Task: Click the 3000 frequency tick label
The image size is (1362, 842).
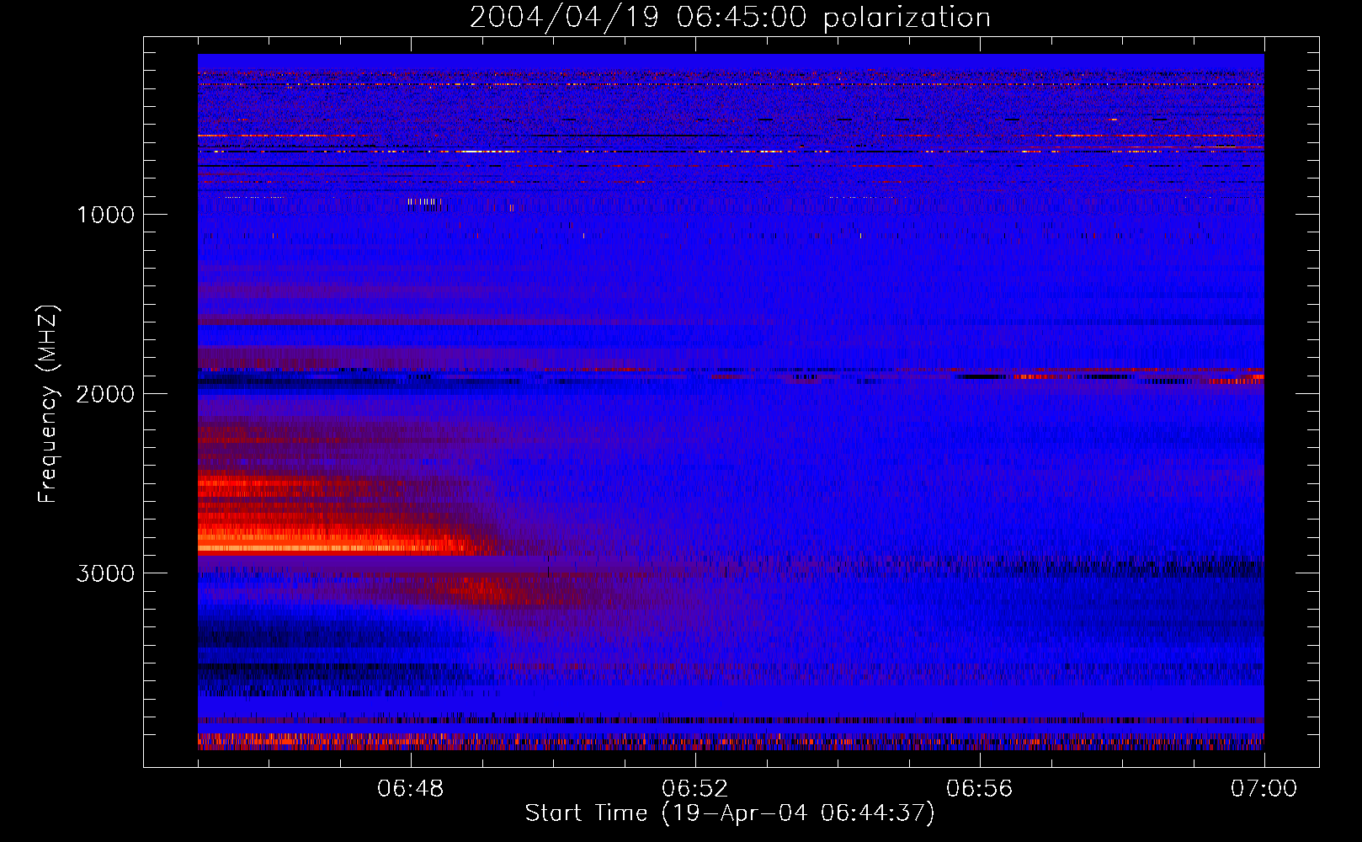Action: [x=105, y=573]
